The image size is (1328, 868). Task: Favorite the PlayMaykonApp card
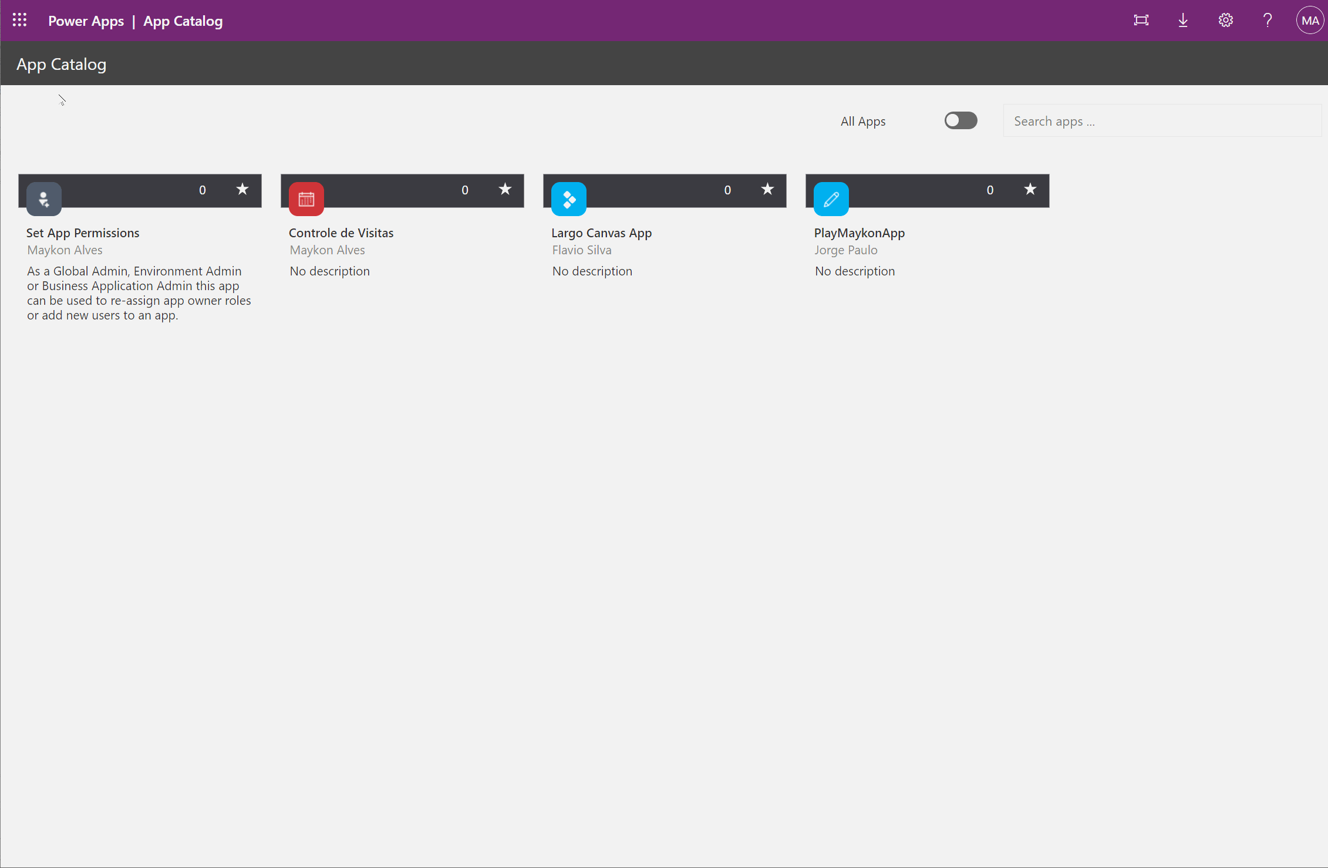coord(1030,189)
